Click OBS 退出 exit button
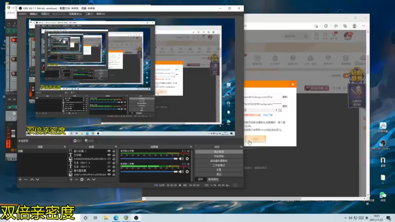Image resolution: width=395 pixels, height=222 pixels. 219,174
